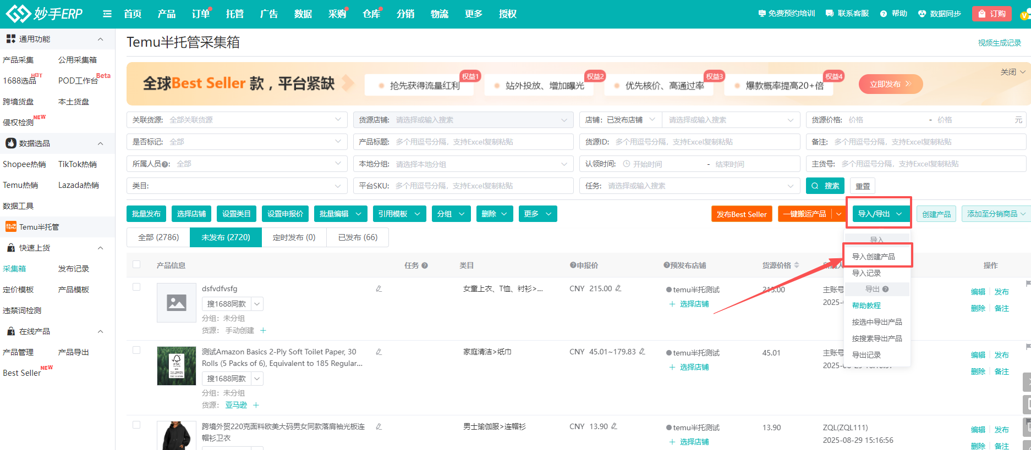1031x450 pixels.
Task: Tick the select-all checkbox in table header
Action: tap(136, 265)
